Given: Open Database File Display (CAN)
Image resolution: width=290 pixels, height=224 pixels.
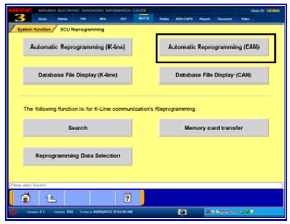Looking at the screenshot, I should click(214, 75).
